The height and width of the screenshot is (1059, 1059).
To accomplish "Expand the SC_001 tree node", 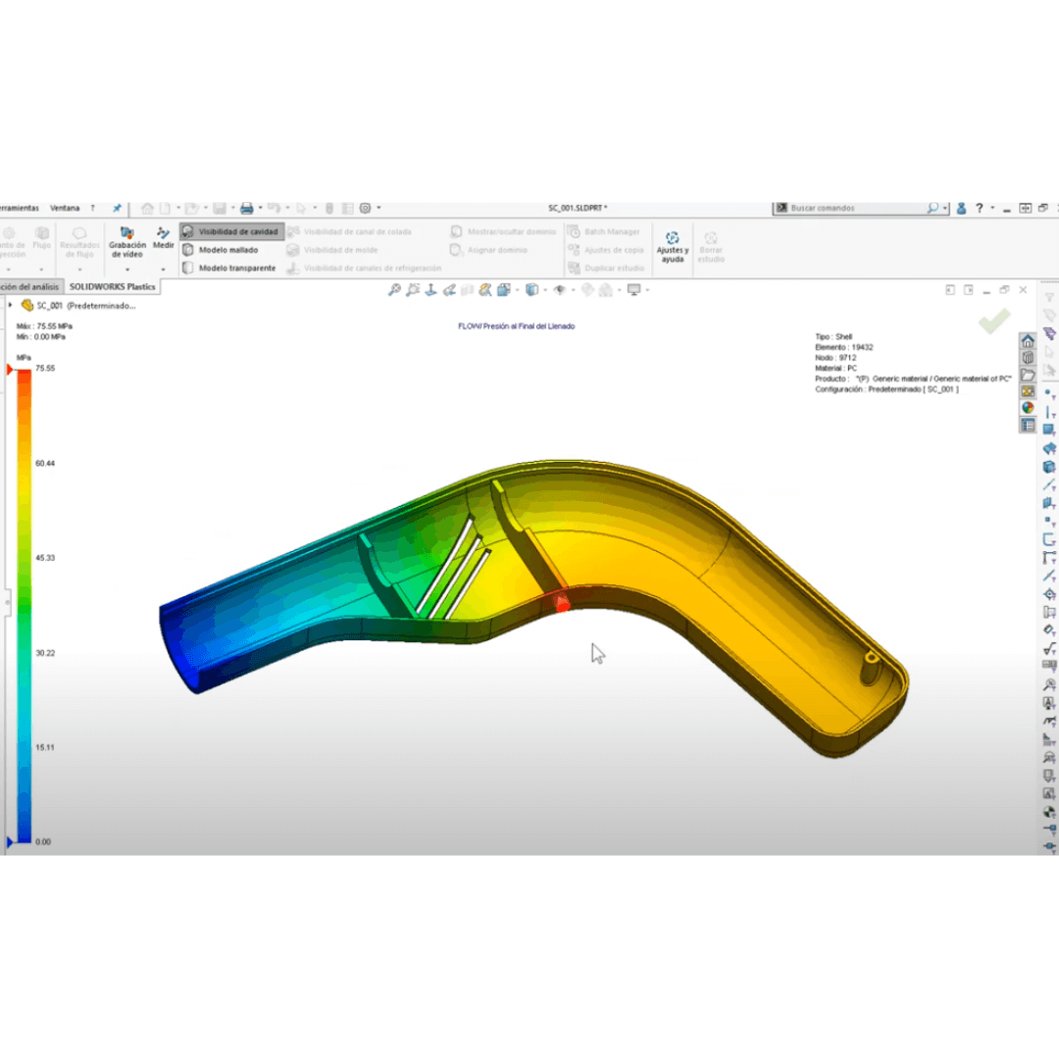I will (10, 305).
